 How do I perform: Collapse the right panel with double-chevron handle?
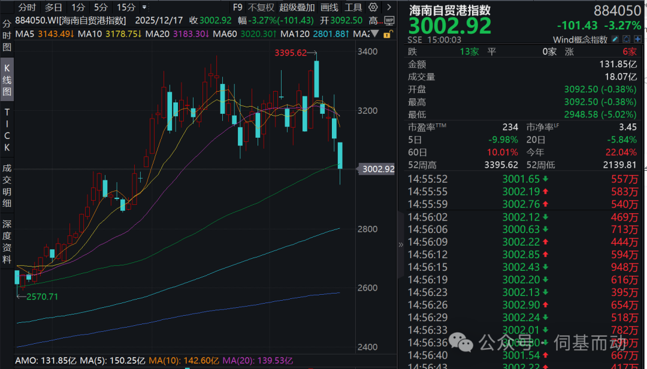click(x=400, y=244)
